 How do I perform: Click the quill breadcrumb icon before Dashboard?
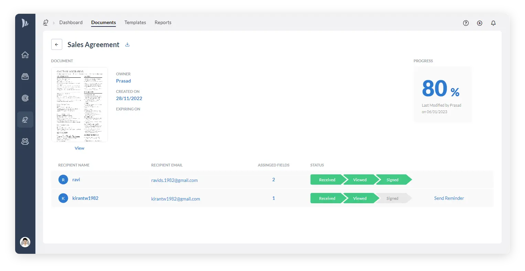tap(45, 22)
